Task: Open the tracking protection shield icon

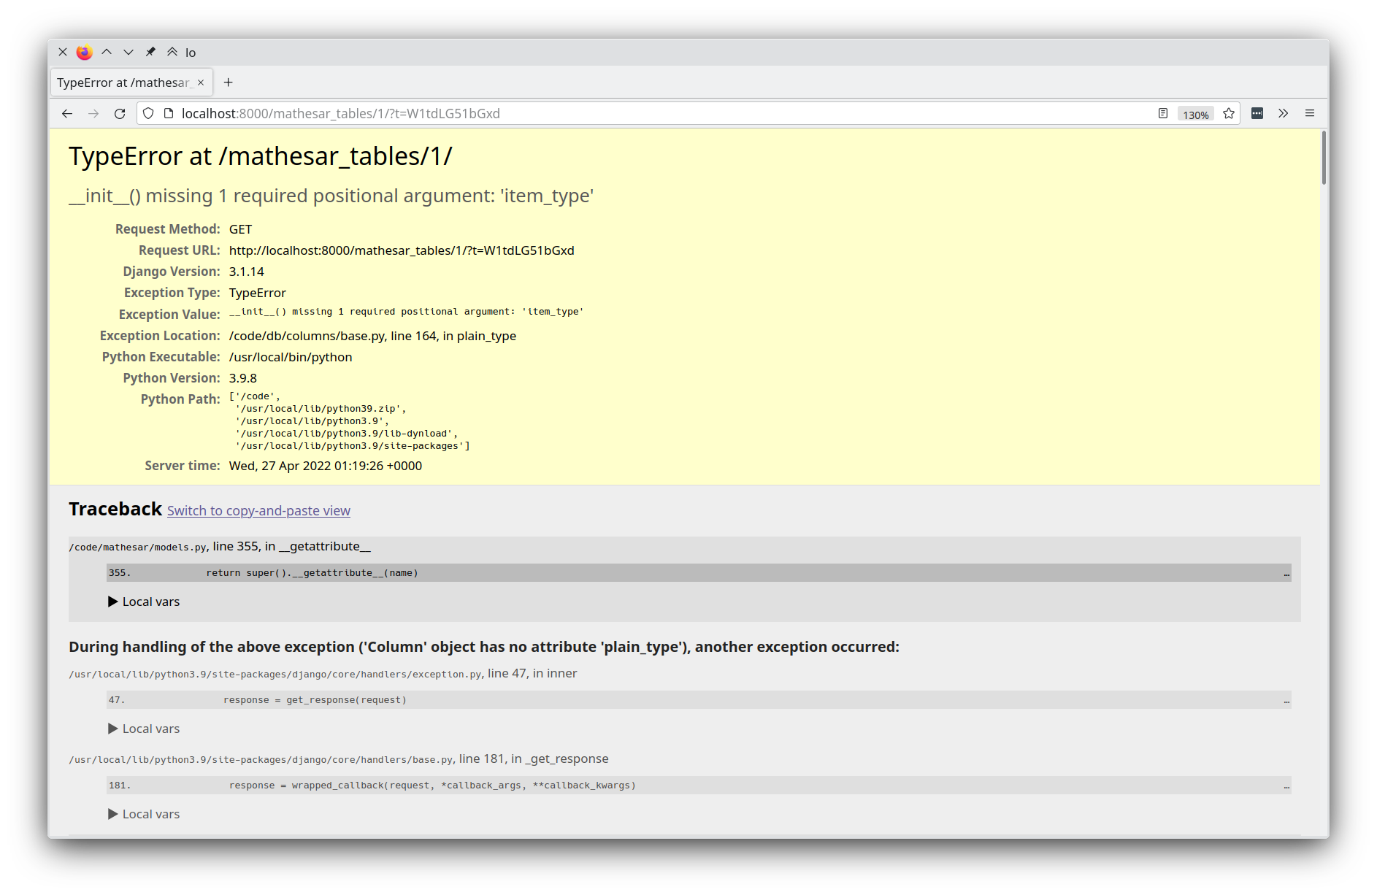Action: (148, 113)
